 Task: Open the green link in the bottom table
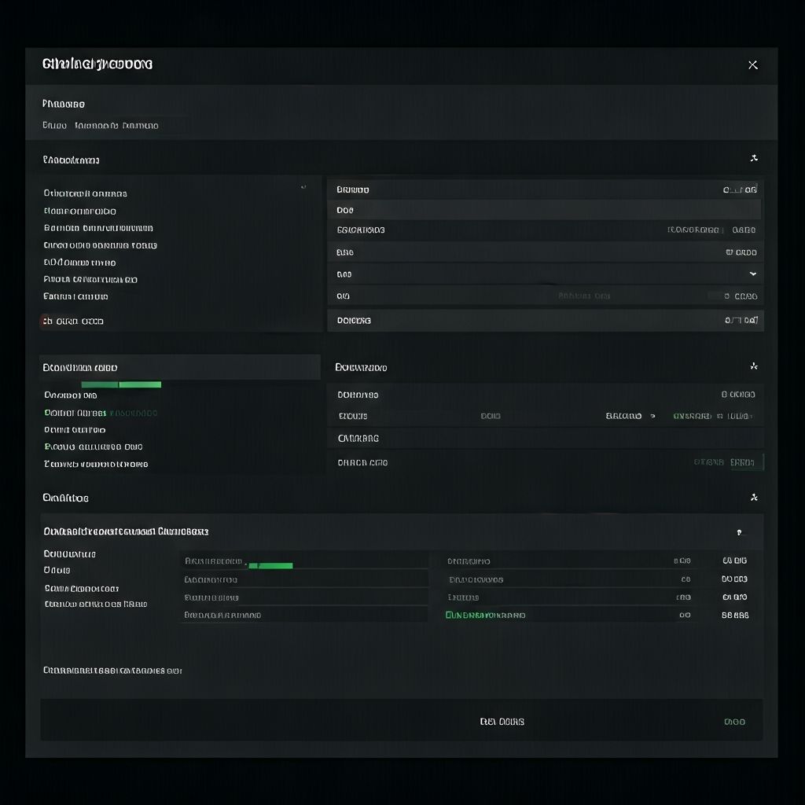(485, 616)
